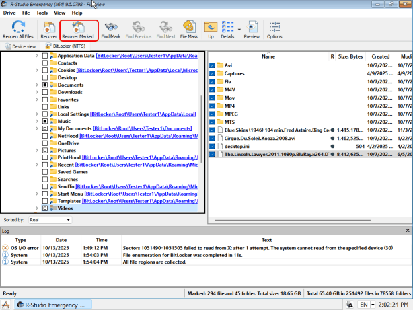Screen dimensions: 413x310
Task: Open the Preview tool
Action: click(252, 30)
